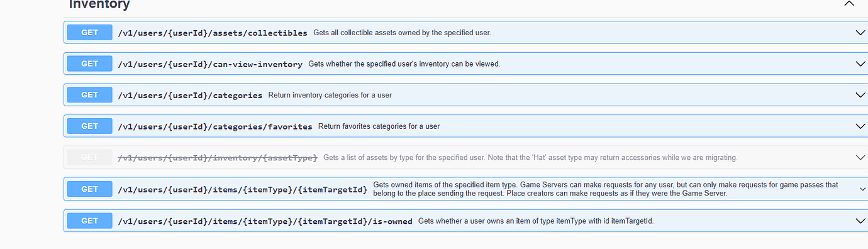The image size is (868, 249).
Task: Click description 'Gets all collectible assets owned'
Action: coord(402,33)
